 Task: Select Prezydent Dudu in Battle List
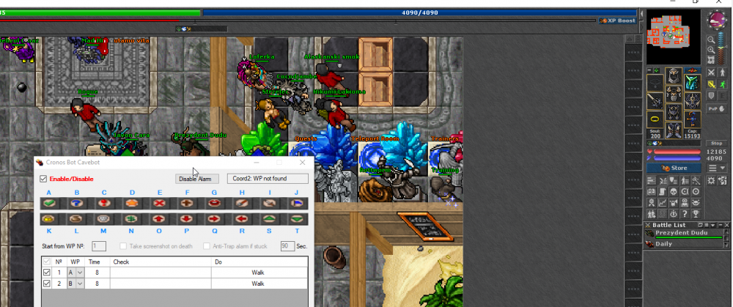(x=683, y=233)
